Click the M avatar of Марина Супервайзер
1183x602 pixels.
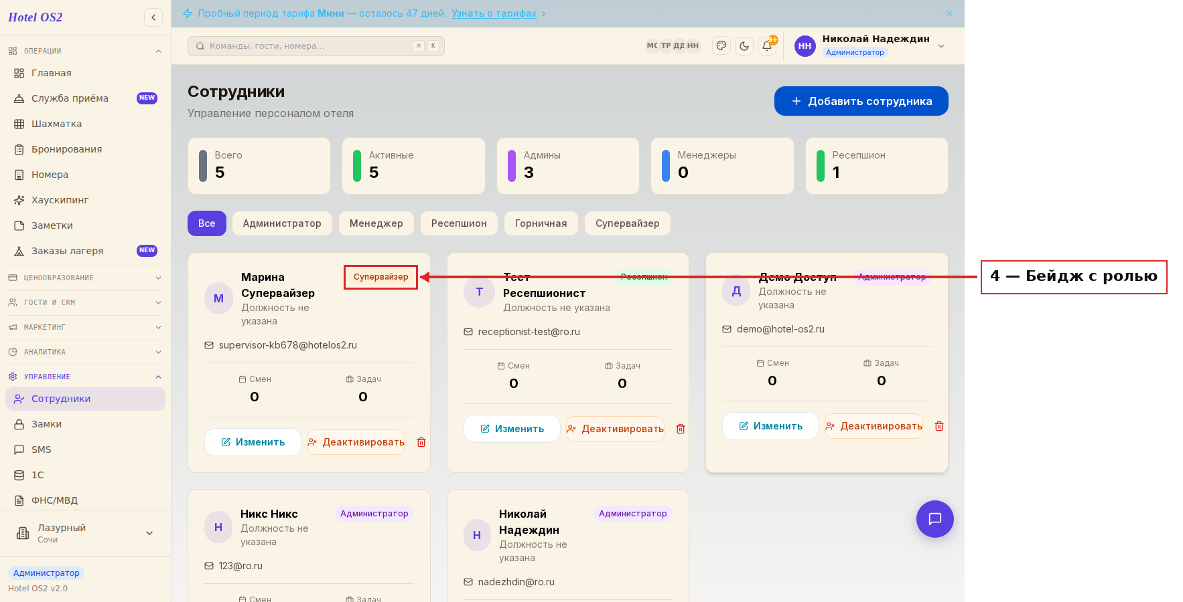(218, 298)
